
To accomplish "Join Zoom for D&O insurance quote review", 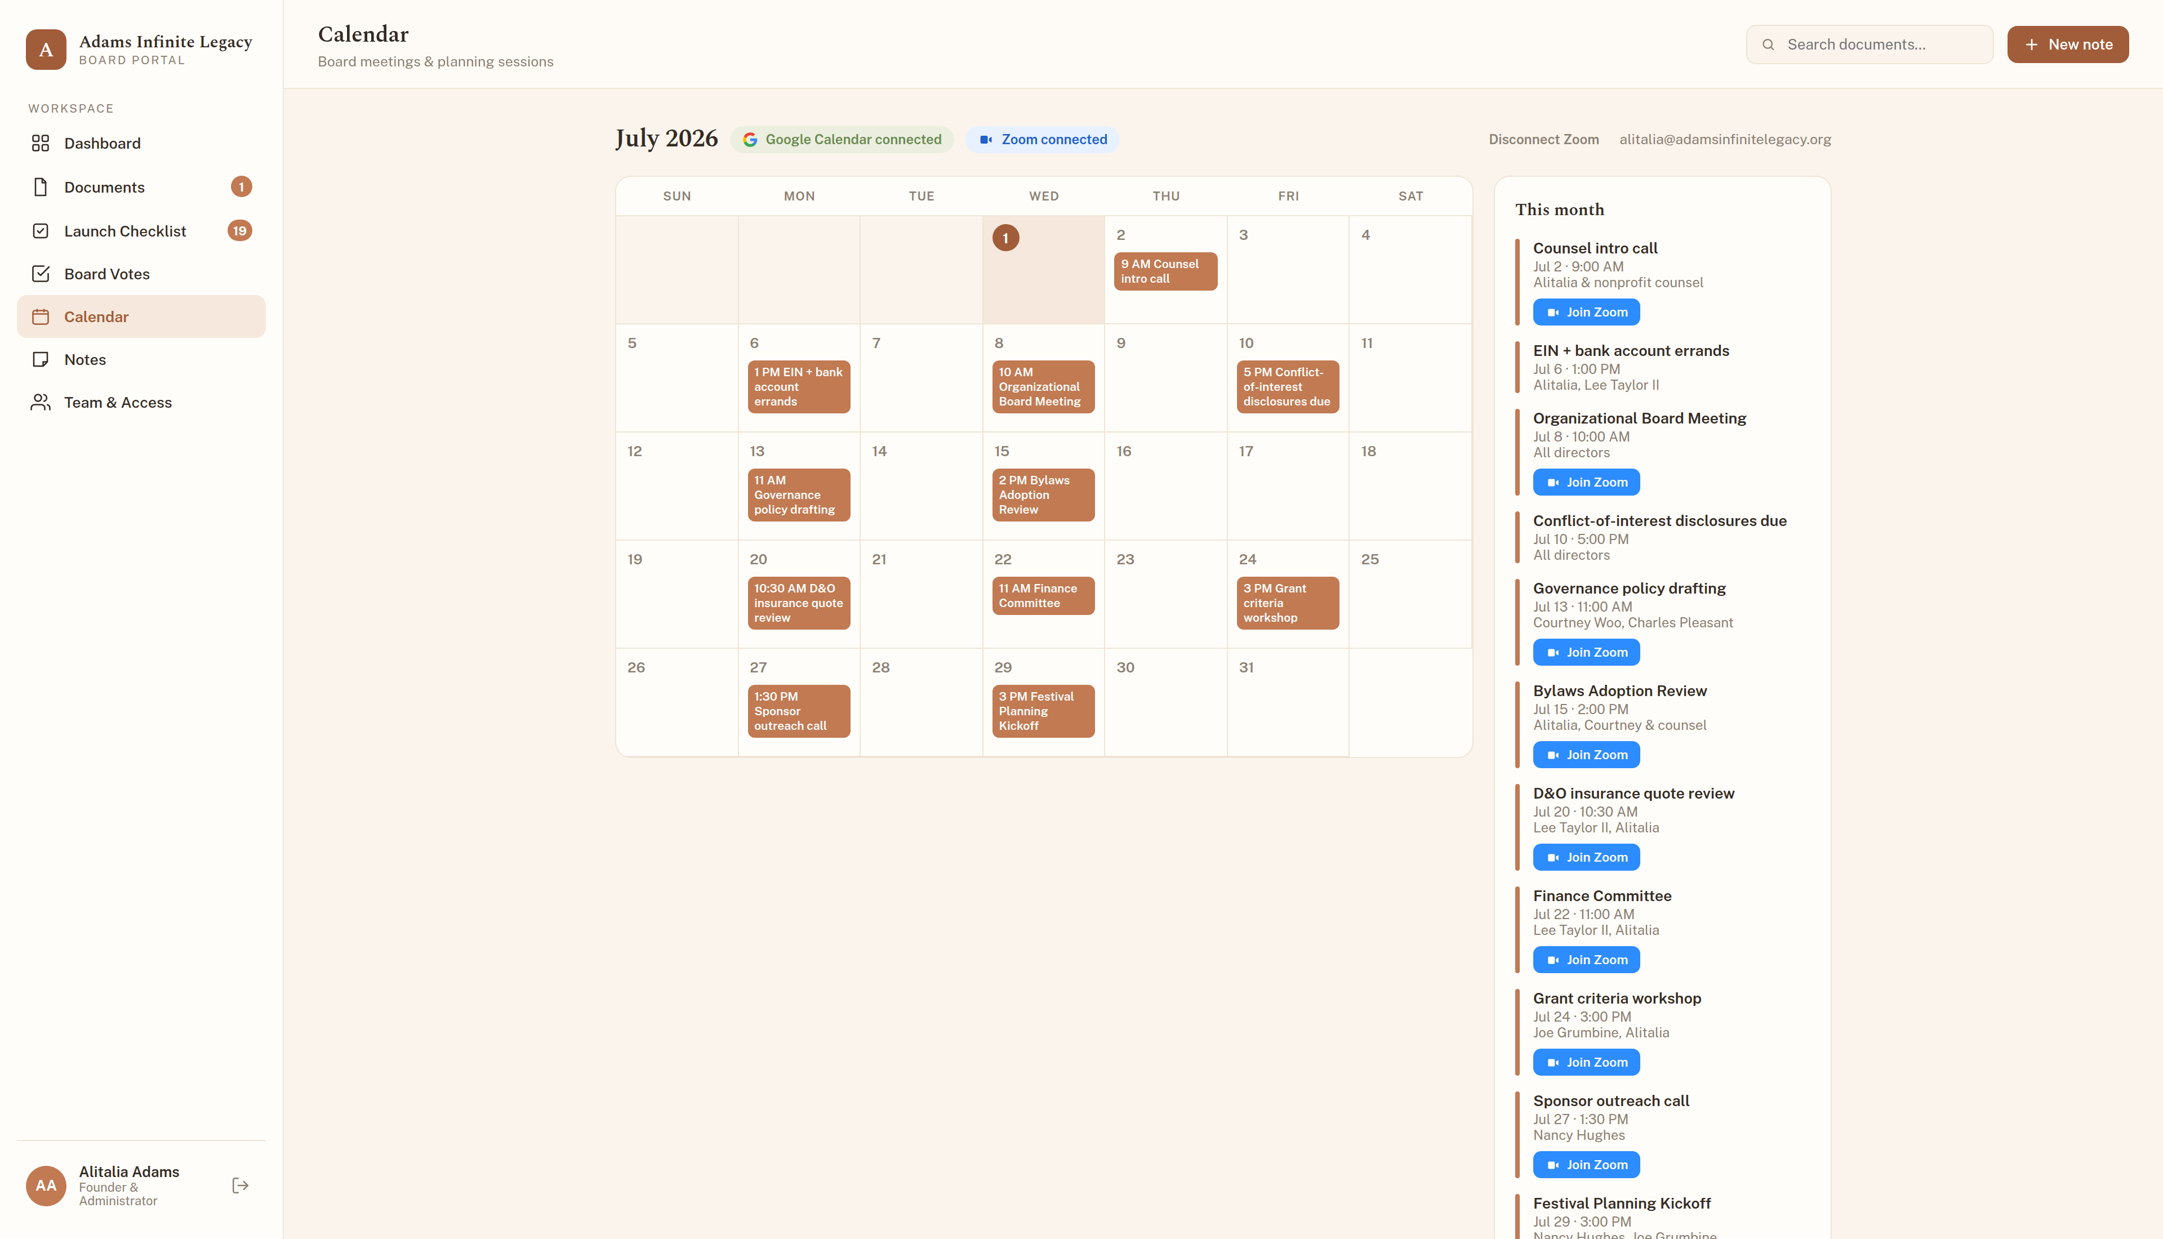I will pyautogui.click(x=1586, y=857).
